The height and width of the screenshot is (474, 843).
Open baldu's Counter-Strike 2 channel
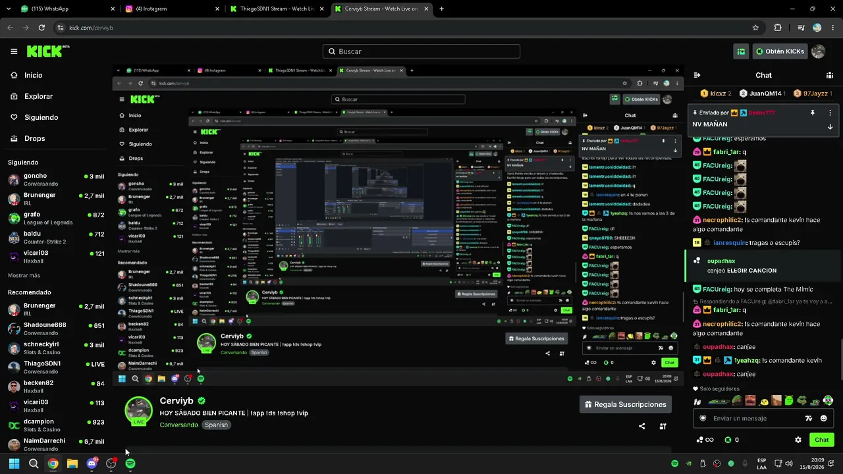[55, 237]
